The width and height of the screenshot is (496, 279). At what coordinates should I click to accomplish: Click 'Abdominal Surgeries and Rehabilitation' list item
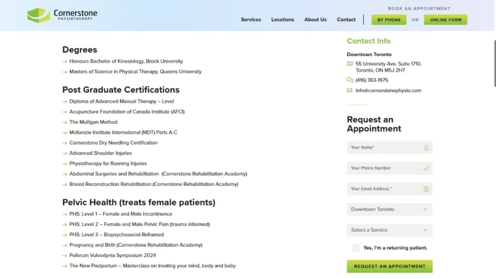[x=158, y=174]
